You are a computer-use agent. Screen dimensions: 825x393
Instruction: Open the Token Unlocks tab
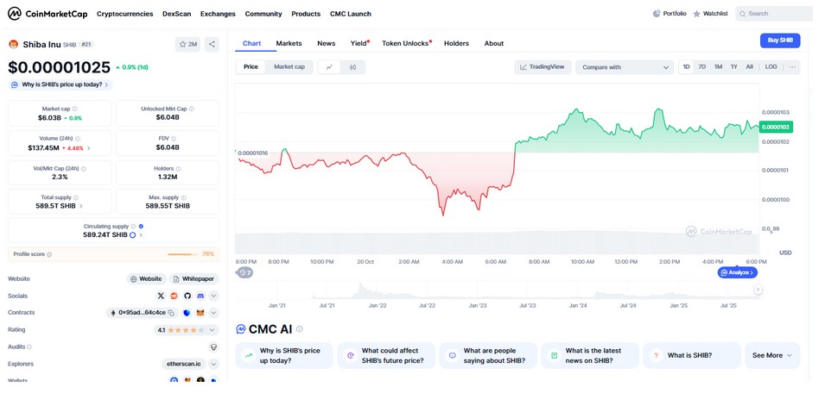pyautogui.click(x=406, y=43)
